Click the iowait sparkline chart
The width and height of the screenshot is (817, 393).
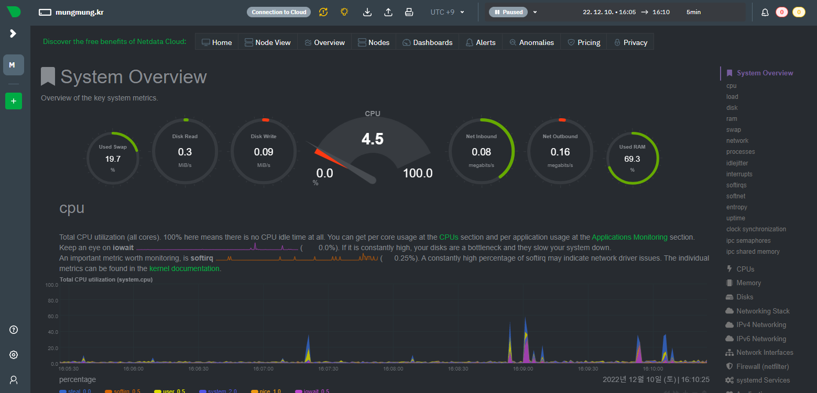(217, 247)
